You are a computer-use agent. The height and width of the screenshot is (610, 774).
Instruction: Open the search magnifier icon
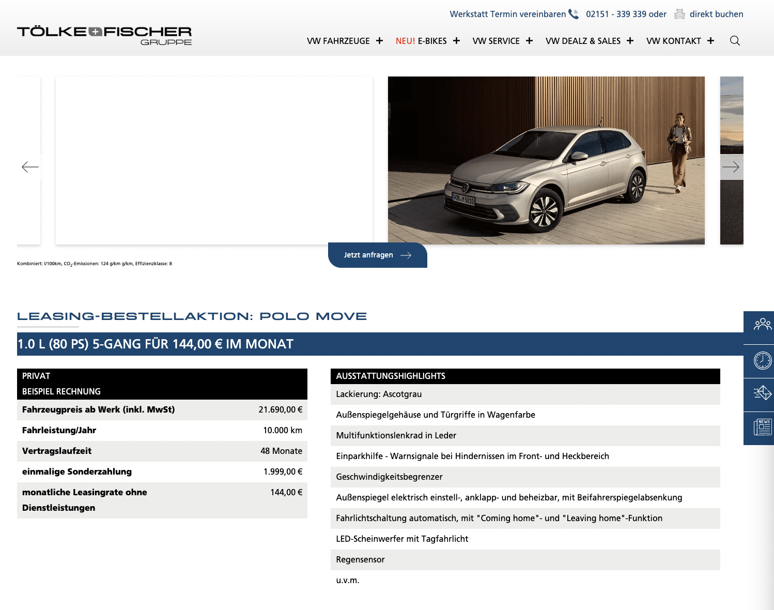(x=735, y=41)
